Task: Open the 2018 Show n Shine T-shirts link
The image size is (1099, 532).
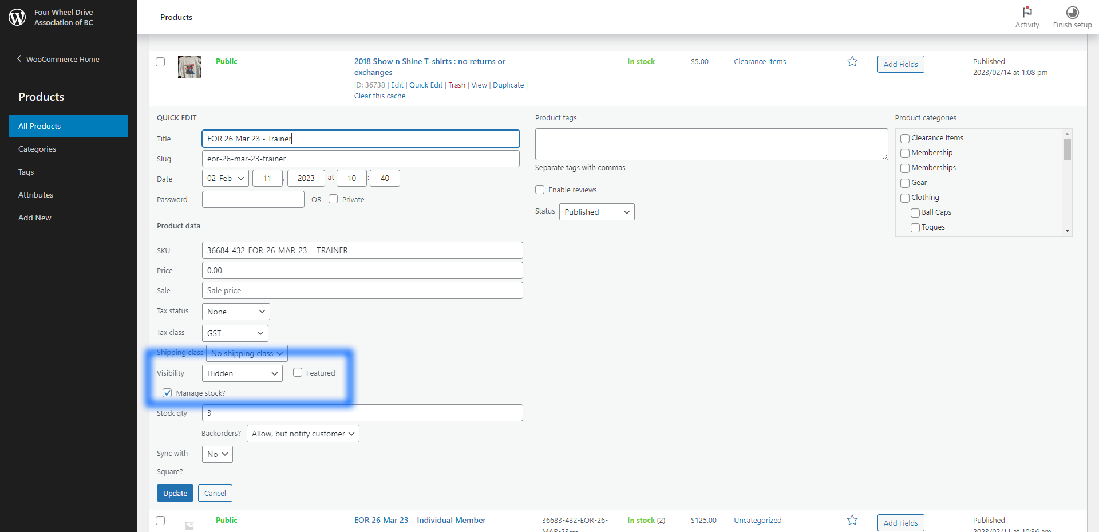Action: pyautogui.click(x=430, y=67)
